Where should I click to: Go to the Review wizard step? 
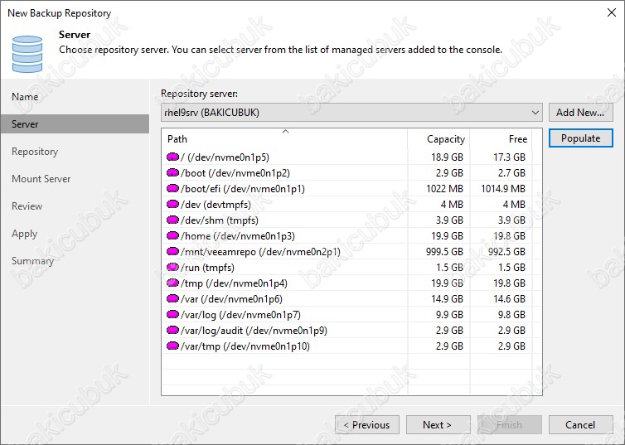pos(27,206)
